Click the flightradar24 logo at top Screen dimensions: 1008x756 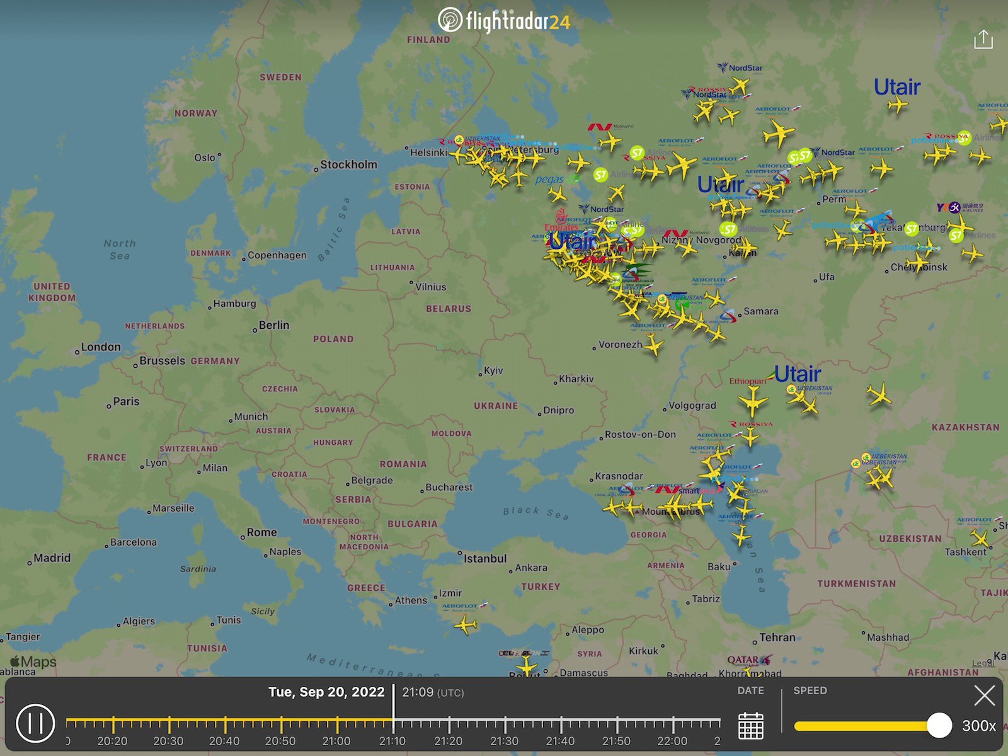coord(504,21)
